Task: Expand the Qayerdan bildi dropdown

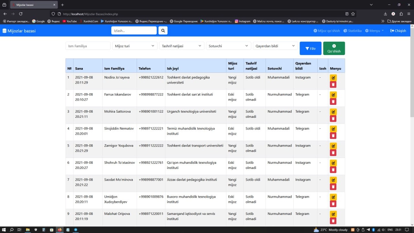Action: click(x=275, y=46)
